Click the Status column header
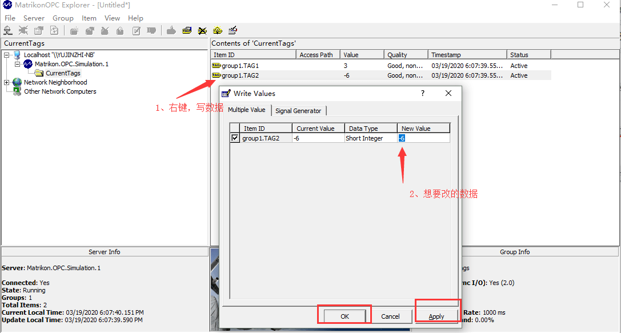 tap(528, 55)
